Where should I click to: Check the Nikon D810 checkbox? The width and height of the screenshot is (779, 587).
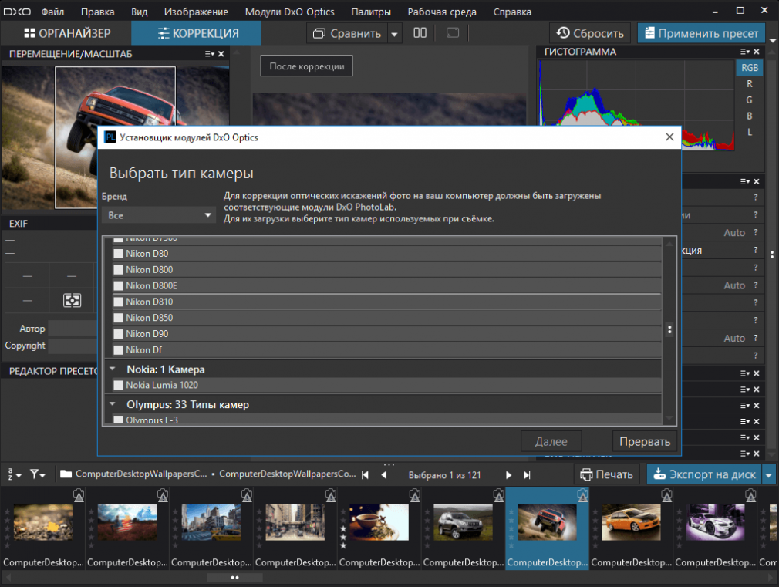(118, 302)
